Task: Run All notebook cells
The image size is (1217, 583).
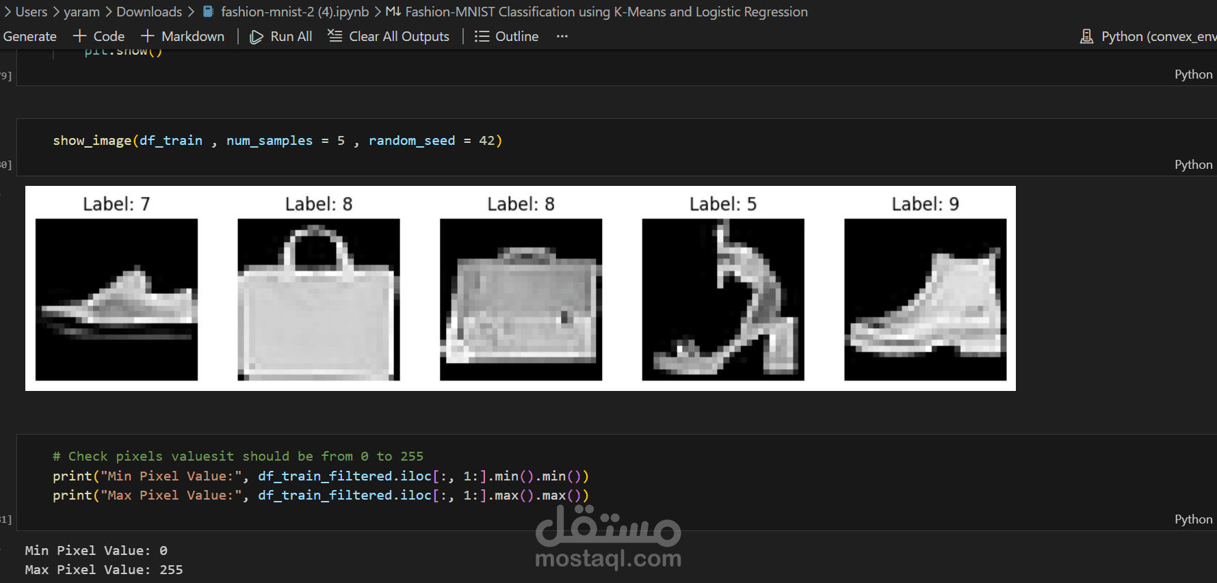Action: pos(281,36)
